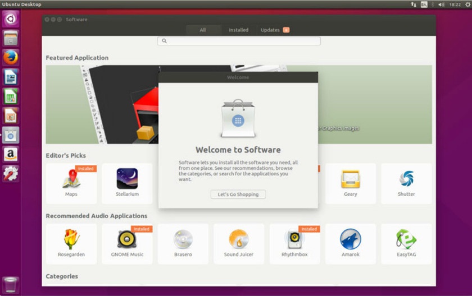Image resolution: width=472 pixels, height=296 pixels.
Task: Open the Sound Juicer app
Action: (239, 244)
